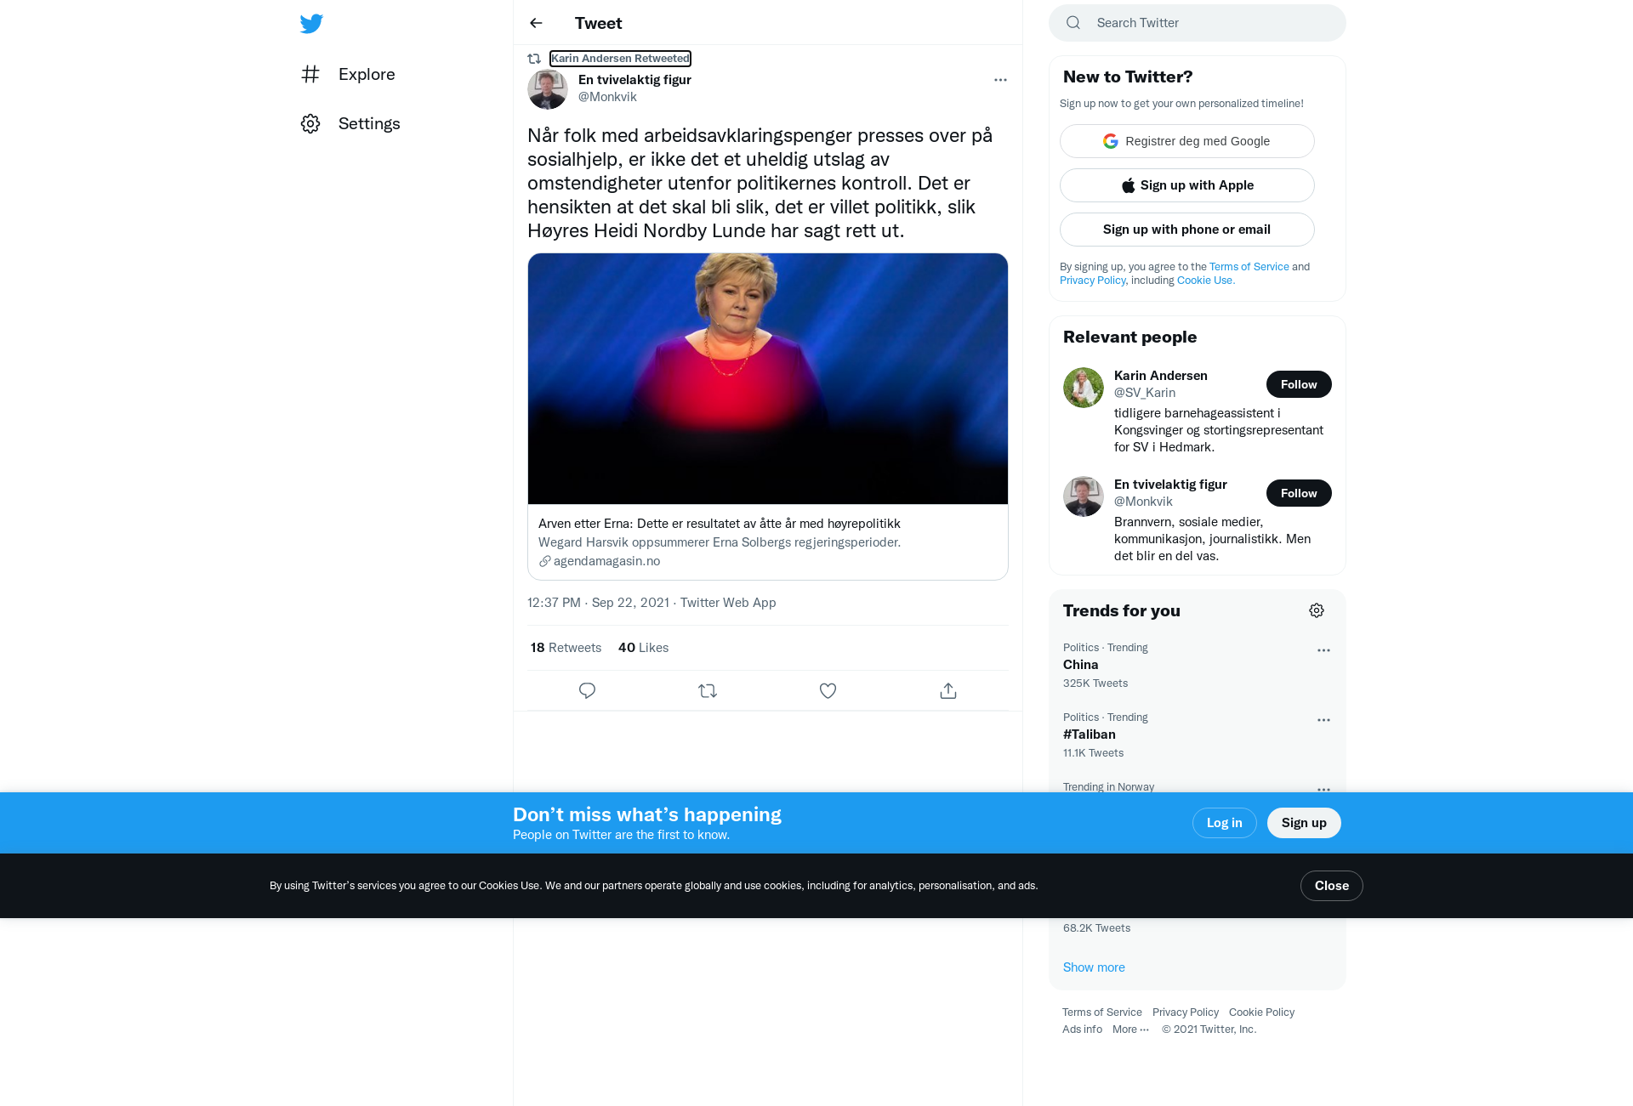Open more options for #Taliban trend
The height and width of the screenshot is (1106, 1633).
pos(1323,720)
